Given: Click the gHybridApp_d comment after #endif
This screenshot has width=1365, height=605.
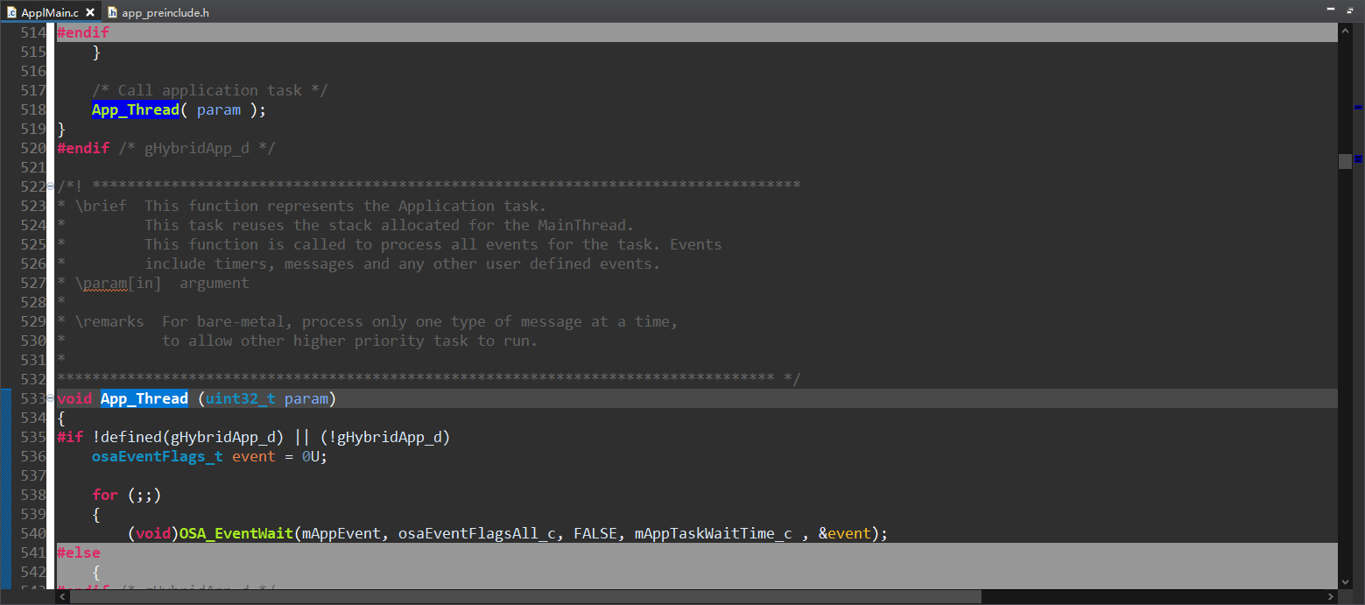Looking at the screenshot, I should click(x=197, y=148).
